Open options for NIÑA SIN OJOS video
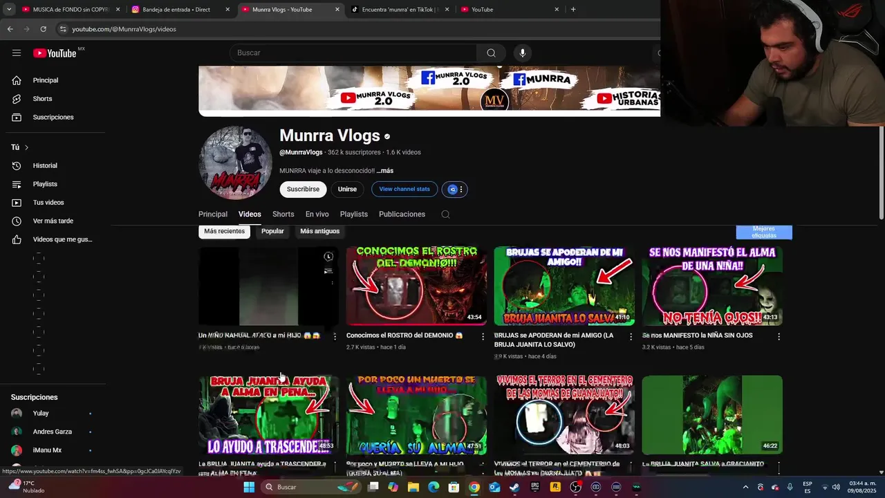885x498 pixels. pyautogui.click(x=779, y=336)
